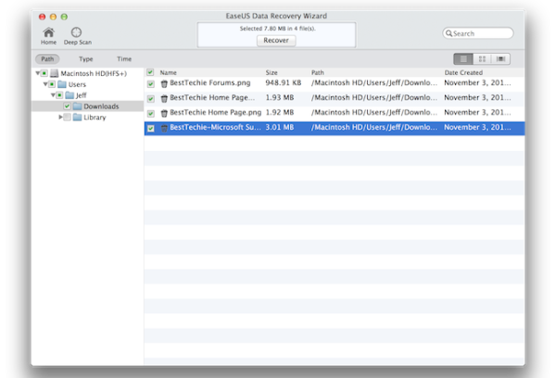Viewport: 556px width, 378px height.
Task: Click date cell of highlighted 3.01 MB row
Action: click(477, 127)
